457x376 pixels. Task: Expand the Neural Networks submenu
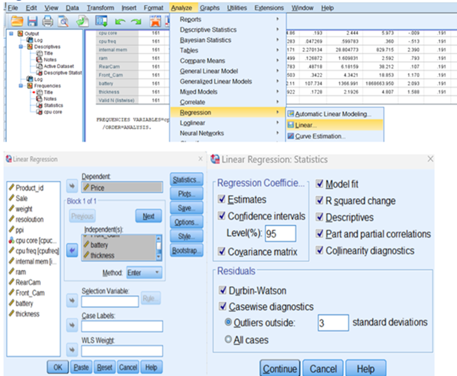click(227, 133)
